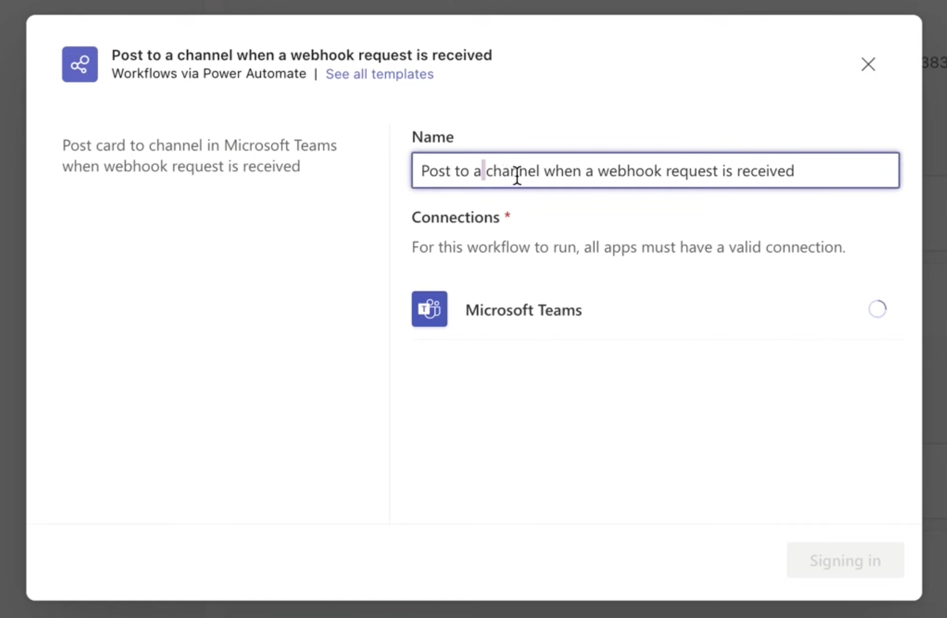Click the pipe separator before See all templates
This screenshot has height=618, width=947.
coord(316,74)
